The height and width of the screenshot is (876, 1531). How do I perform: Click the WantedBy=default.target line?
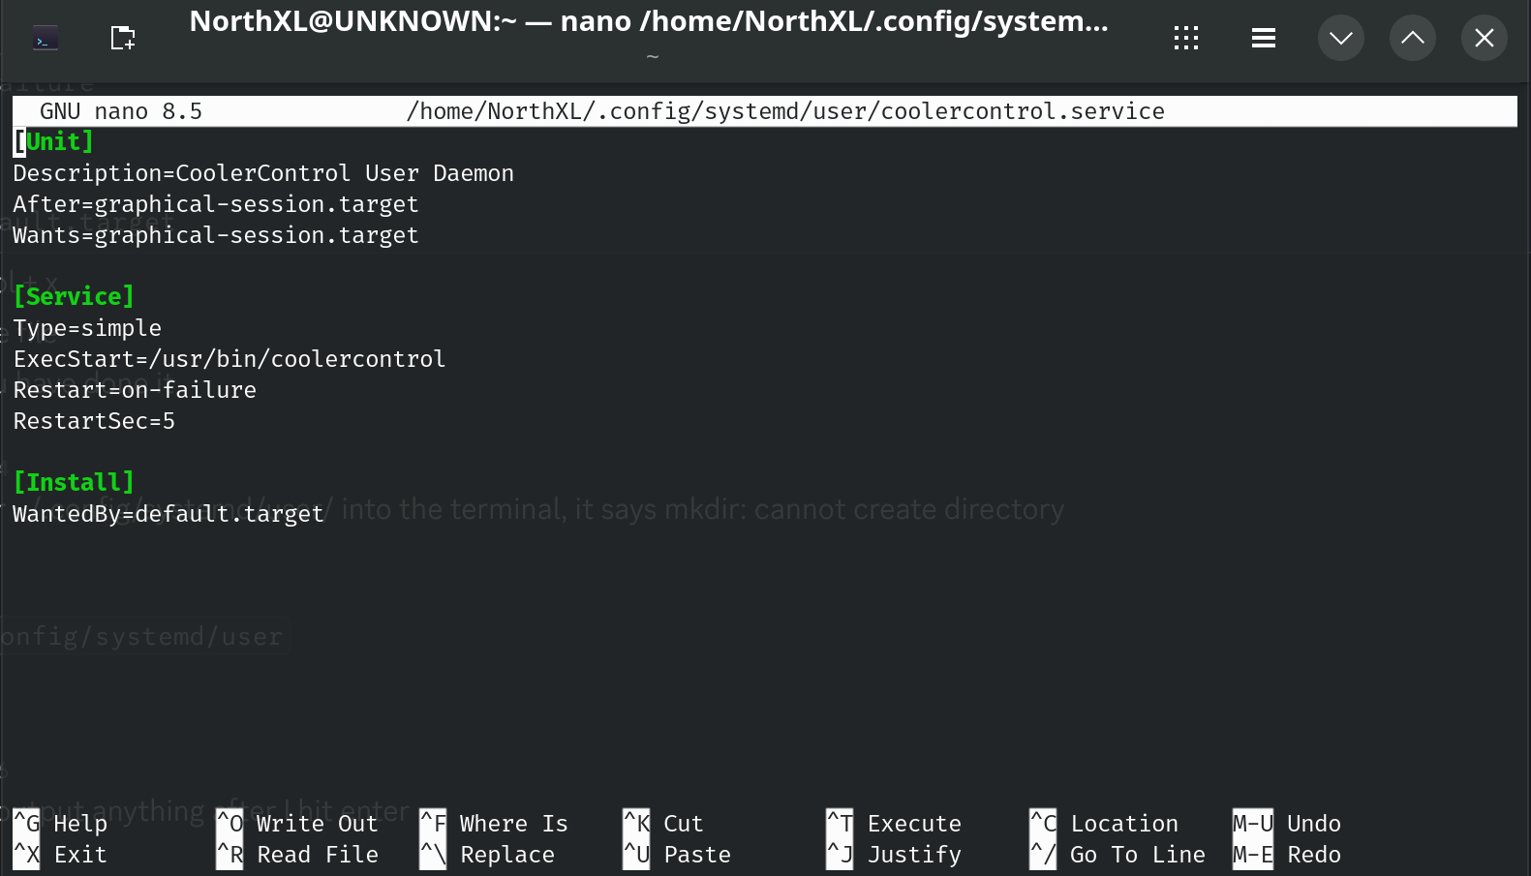[x=168, y=514]
